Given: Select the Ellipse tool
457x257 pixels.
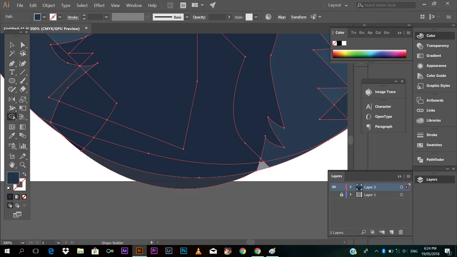Looking at the screenshot, I should 12,81.
